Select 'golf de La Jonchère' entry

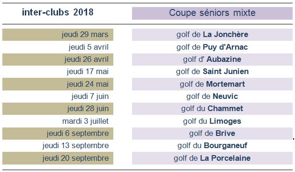212,35
